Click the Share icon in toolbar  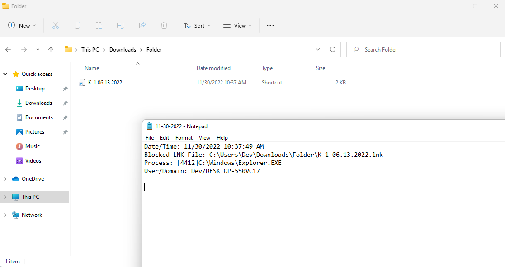142,25
